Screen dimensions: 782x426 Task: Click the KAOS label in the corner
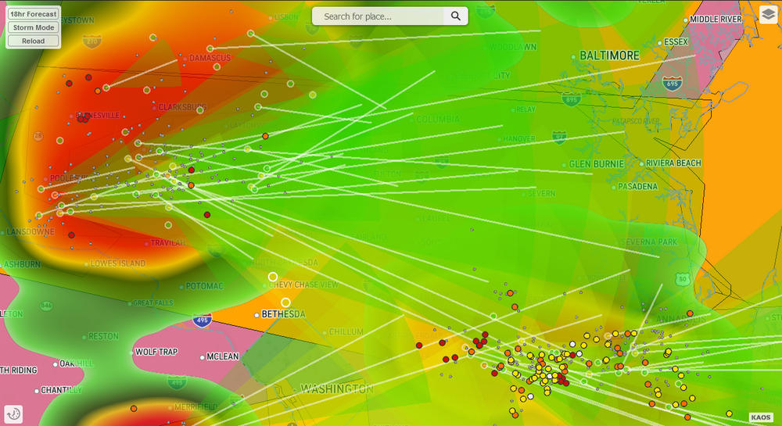pos(761,417)
